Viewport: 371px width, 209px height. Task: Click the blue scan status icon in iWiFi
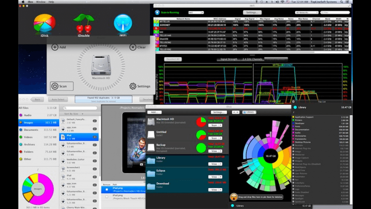coord(157,12)
